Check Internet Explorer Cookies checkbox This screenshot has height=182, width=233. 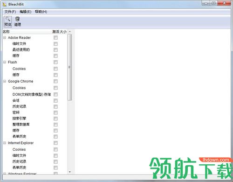click(x=55, y=149)
